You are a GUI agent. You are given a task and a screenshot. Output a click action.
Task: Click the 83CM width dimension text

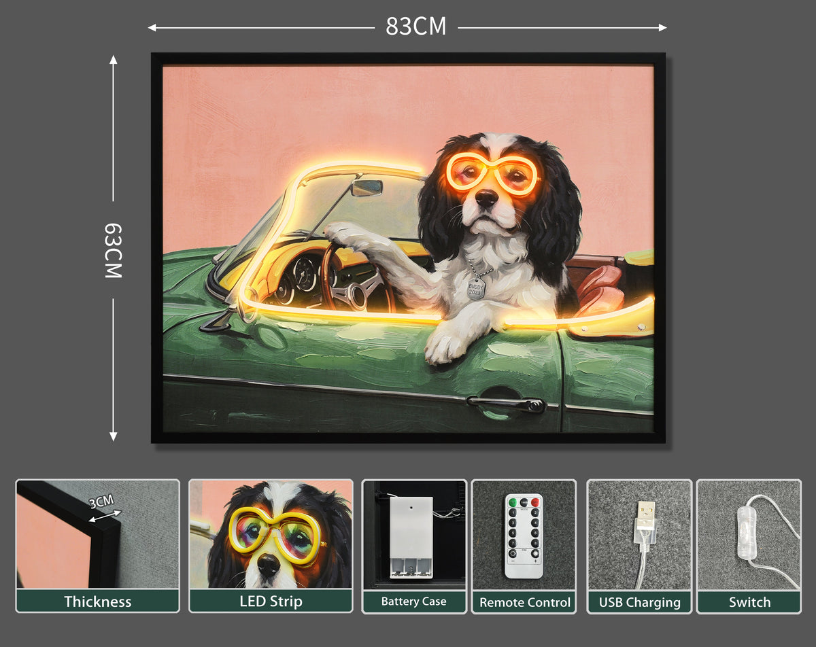[x=416, y=27]
